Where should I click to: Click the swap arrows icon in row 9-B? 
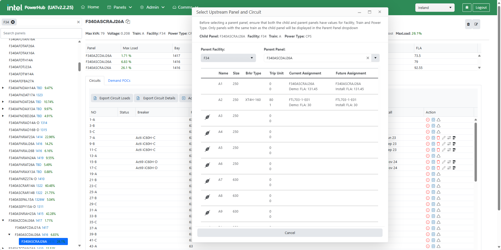(449, 144)
